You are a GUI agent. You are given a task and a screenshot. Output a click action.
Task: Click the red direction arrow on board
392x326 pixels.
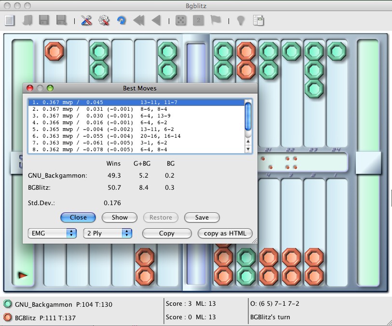23,275
